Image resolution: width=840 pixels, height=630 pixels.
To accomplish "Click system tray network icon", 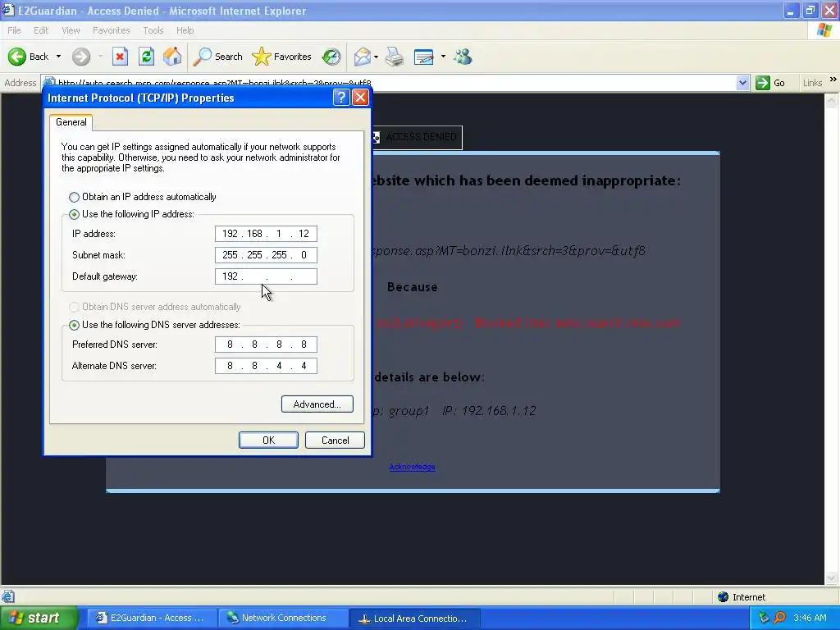I will tap(764, 618).
